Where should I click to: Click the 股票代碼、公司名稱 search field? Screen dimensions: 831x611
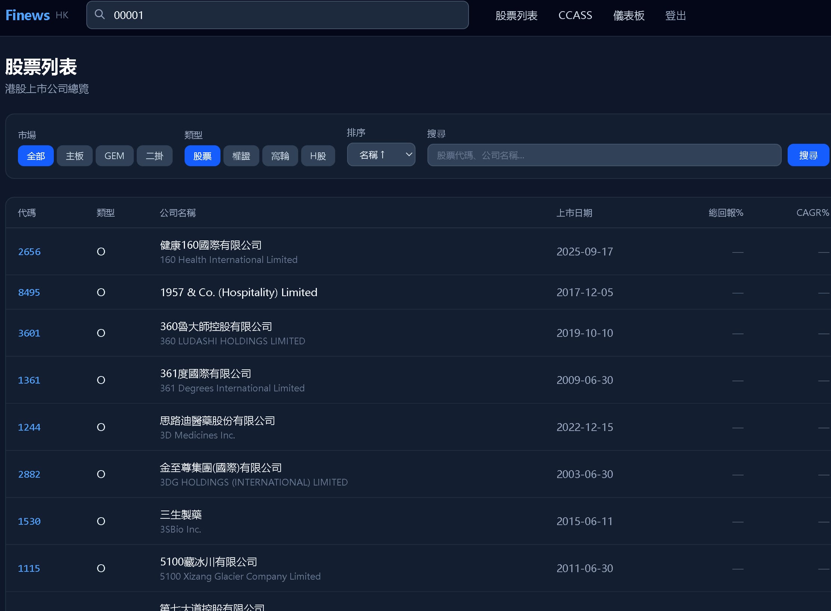click(x=604, y=155)
